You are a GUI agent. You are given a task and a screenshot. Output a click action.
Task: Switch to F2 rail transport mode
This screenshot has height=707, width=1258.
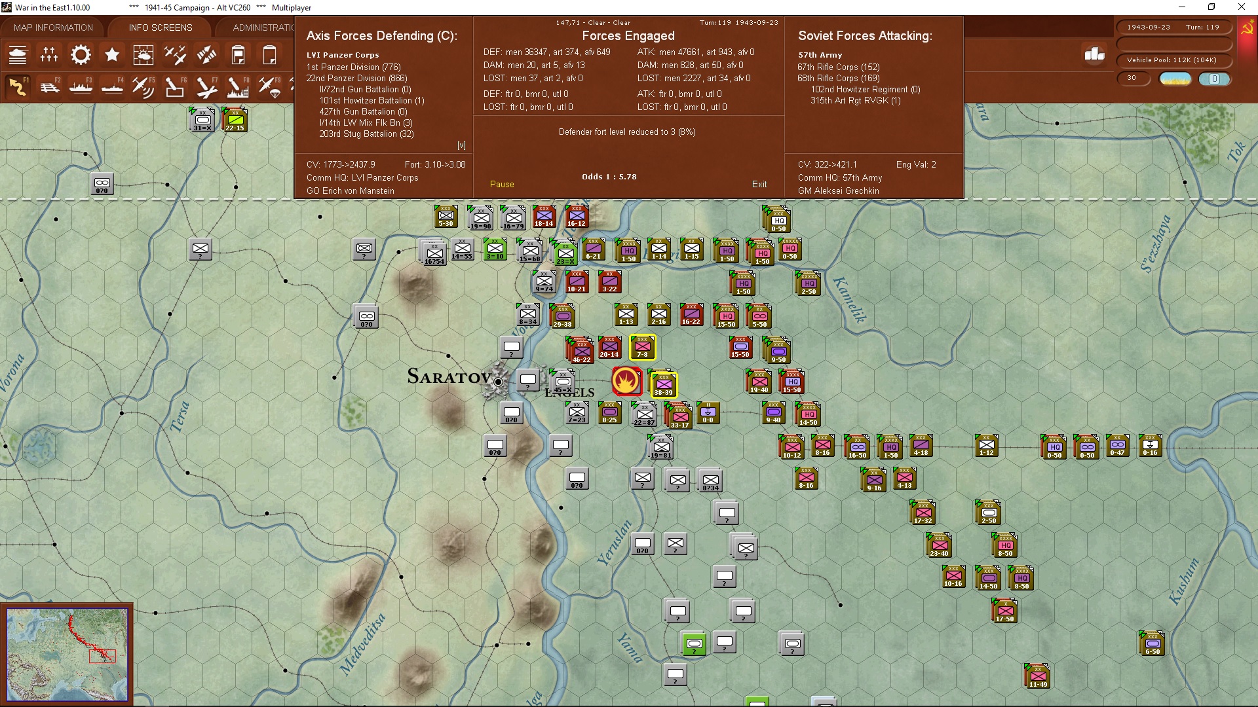(x=50, y=87)
